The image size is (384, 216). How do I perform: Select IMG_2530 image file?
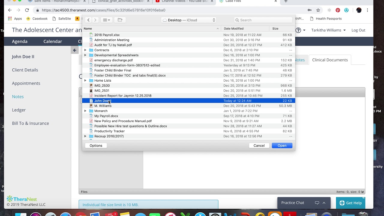[x=188, y=85]
